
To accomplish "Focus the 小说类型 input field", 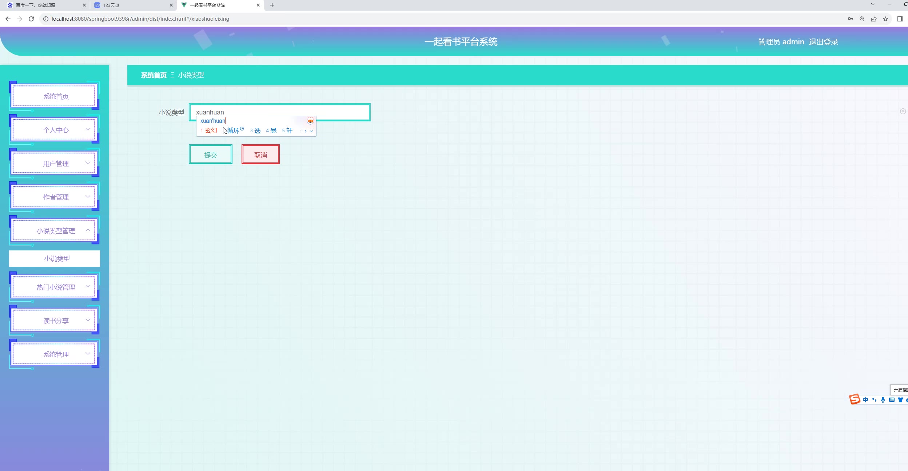I will pos(279,112).
